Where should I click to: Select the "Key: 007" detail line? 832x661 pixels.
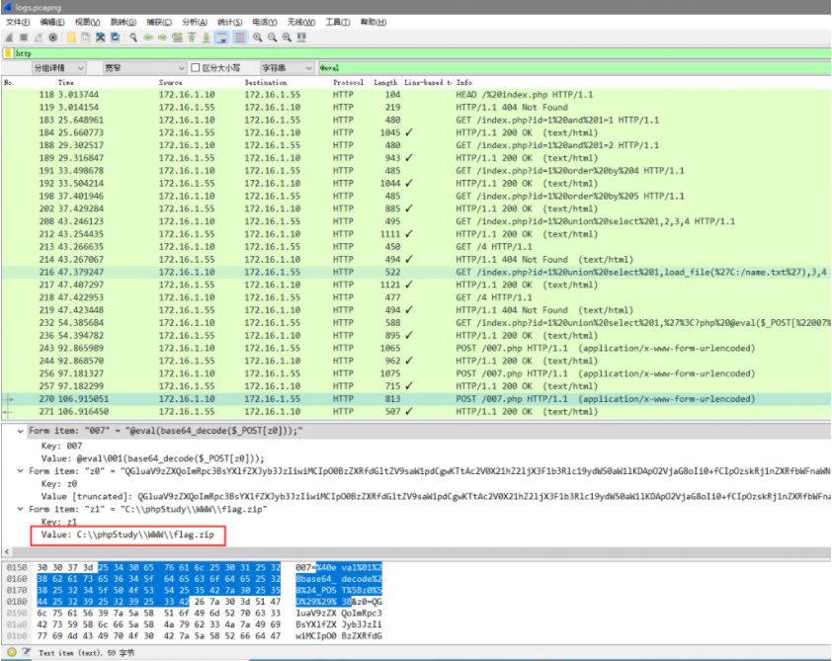point(61,447)
